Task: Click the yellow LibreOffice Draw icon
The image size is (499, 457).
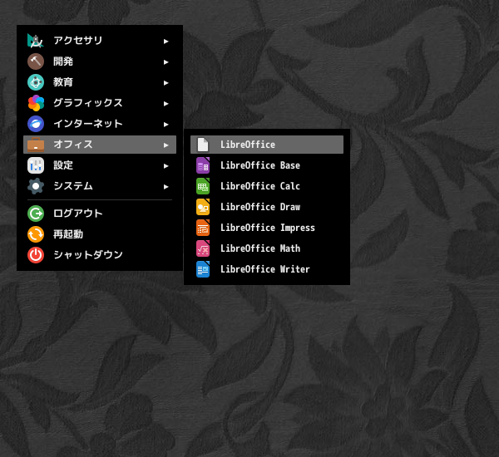Action: tap(203, 207)
